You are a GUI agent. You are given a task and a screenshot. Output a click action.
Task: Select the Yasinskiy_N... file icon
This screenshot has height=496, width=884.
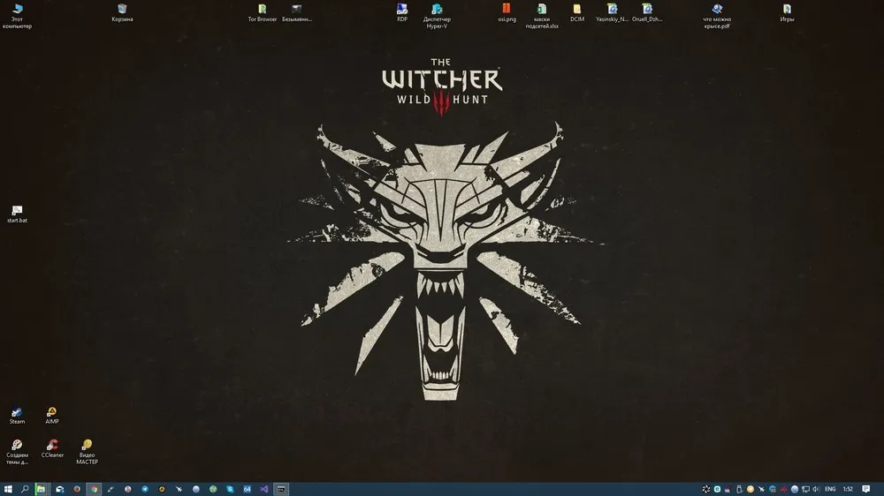(613, 12)
